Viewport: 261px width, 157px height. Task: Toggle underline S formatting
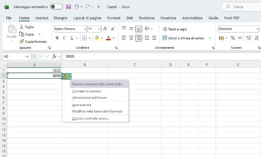72,38
